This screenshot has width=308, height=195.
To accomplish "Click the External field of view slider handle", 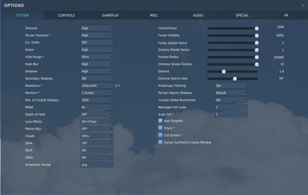I will [234, 78].
